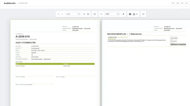Click the gray status badge in Maßnahmenplan
Screen dimensions: 190x106
tap(178, 44)
